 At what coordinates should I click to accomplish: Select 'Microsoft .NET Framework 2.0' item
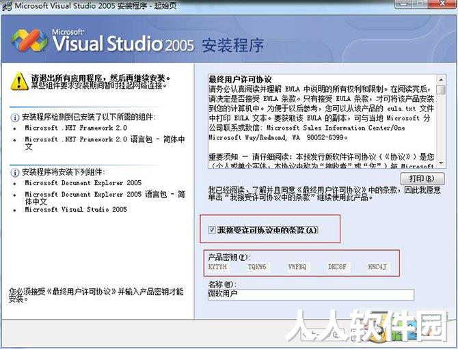click(76, 128)
